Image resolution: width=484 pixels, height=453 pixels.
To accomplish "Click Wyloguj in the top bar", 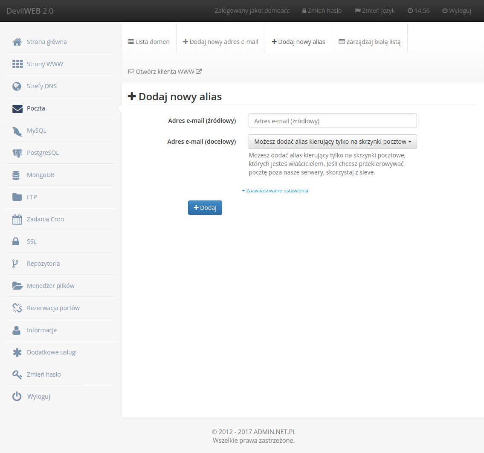I will click(x=456, y=11).
